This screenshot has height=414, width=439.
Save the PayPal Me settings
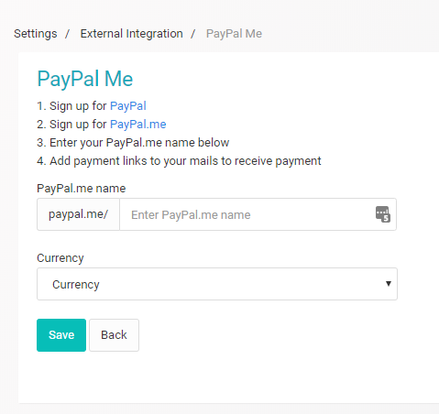pos(61,335)
